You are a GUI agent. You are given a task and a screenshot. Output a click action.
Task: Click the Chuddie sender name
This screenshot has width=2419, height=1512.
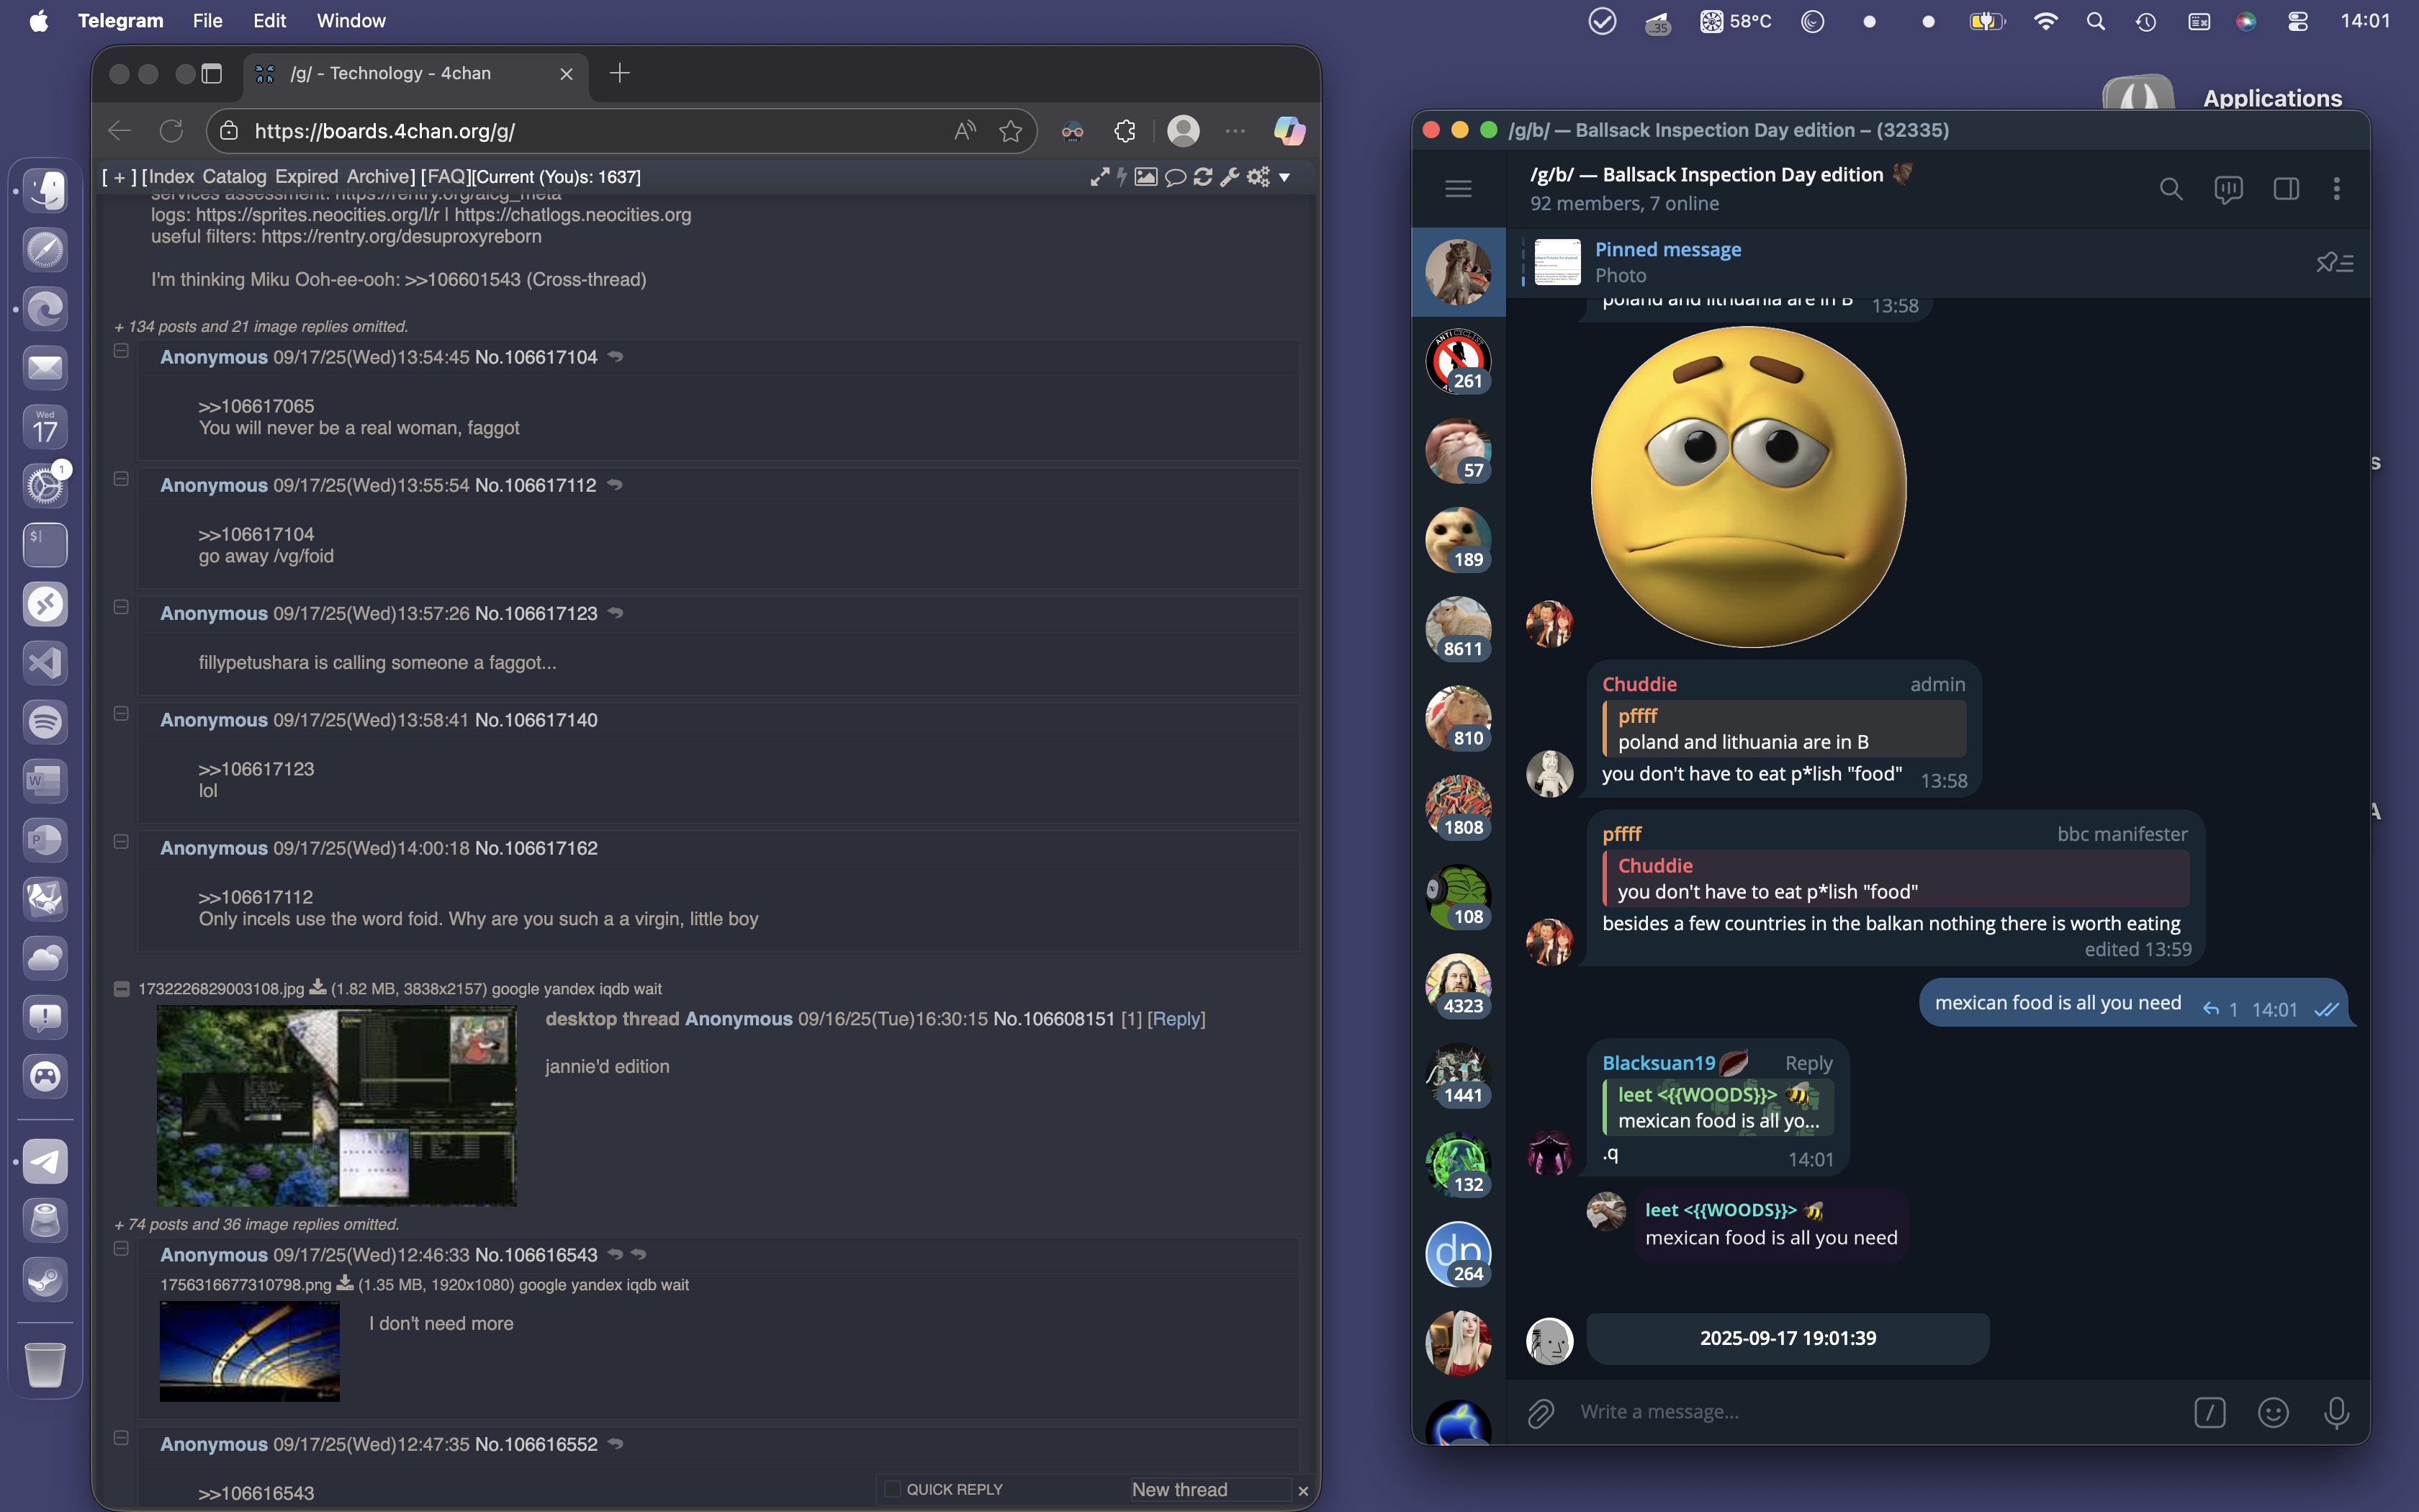1639,684
